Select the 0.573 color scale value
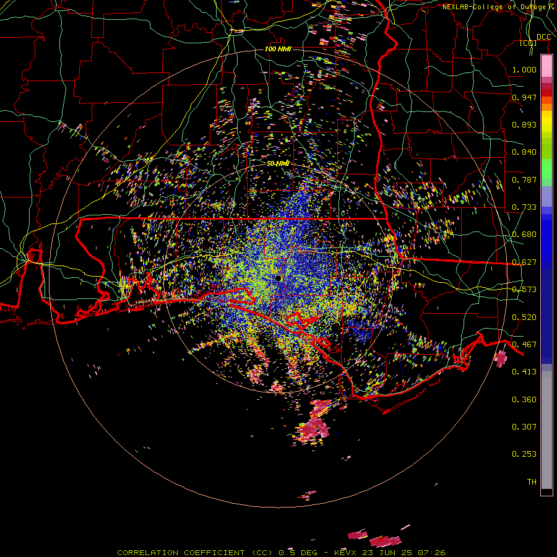 [524, 289]
